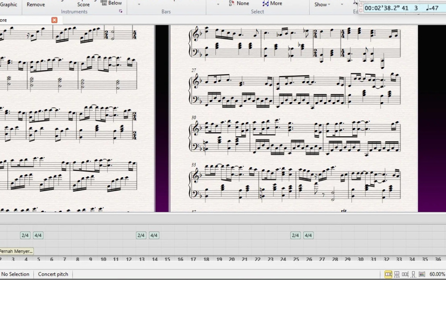
Task: Click bar number 33 in the score
Action: point(194,165)
